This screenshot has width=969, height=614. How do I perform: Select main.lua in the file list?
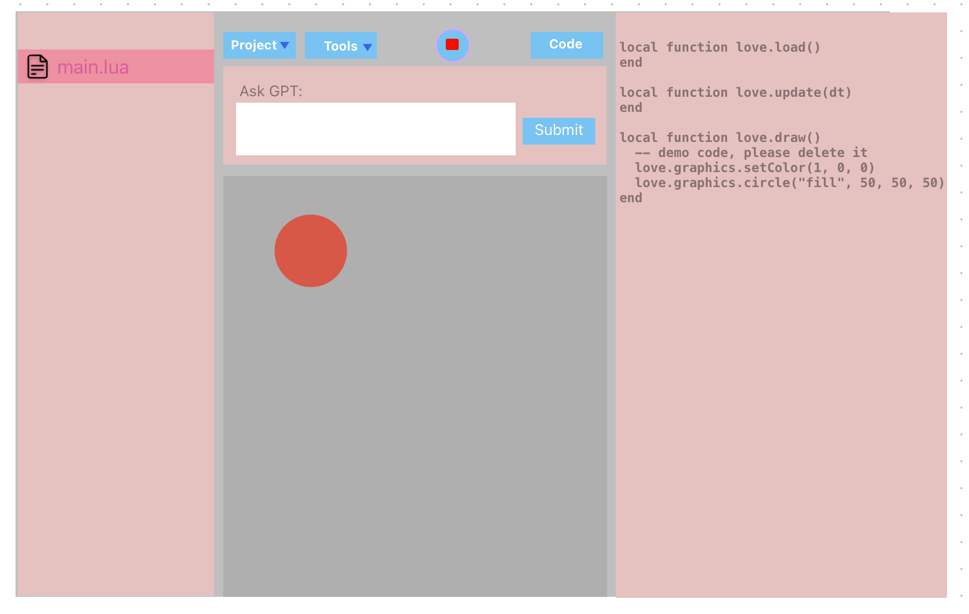[x=116, y=67]
